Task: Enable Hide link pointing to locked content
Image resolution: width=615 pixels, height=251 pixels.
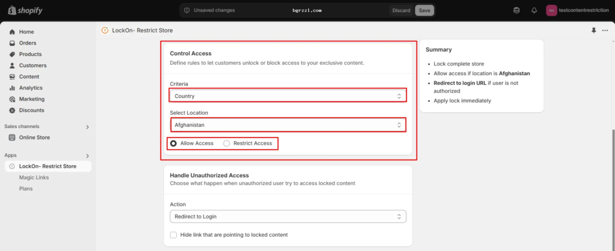Action: (x=174, y=234)
